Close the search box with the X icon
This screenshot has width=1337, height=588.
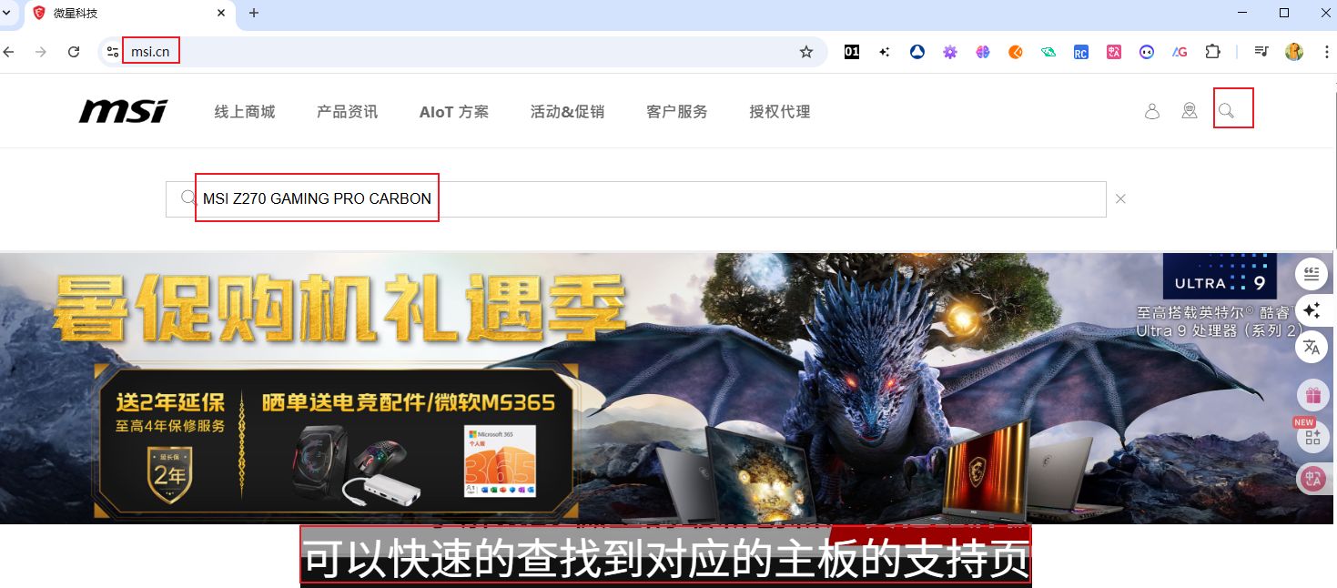click(x=1120, y=198)
